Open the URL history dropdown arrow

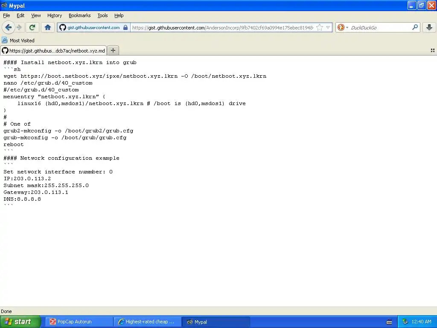click(x=328, y=27)
